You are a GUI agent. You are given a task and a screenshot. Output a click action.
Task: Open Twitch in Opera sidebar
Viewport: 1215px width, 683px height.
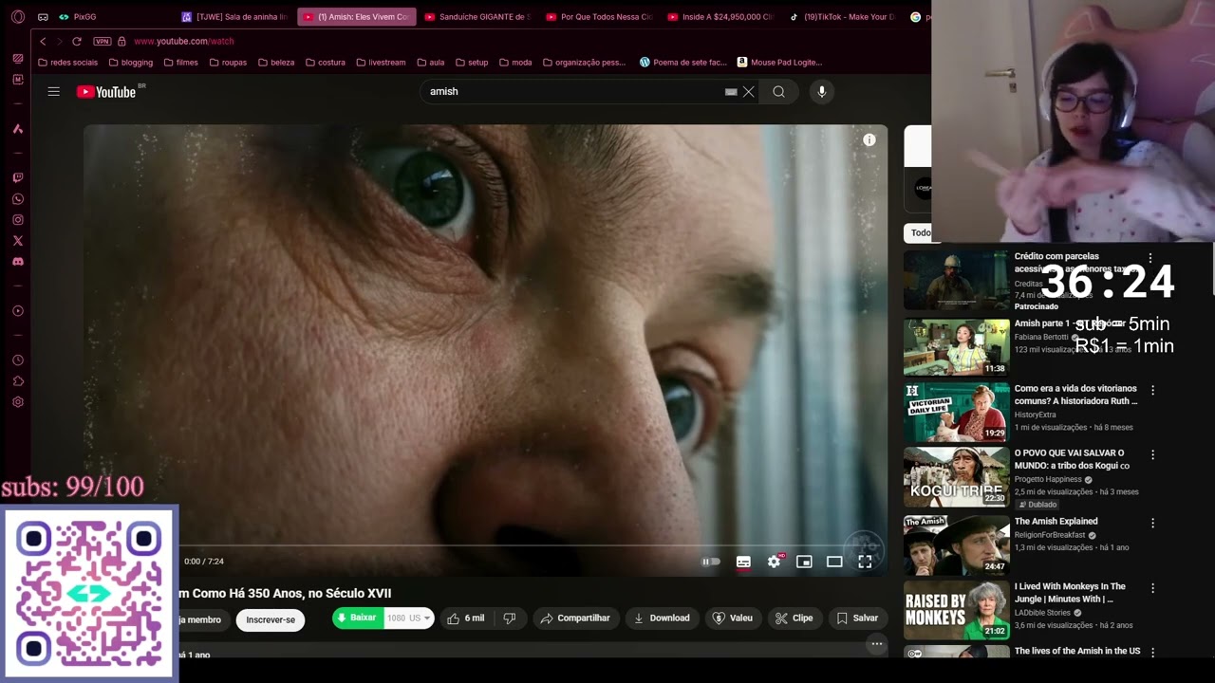17,178
